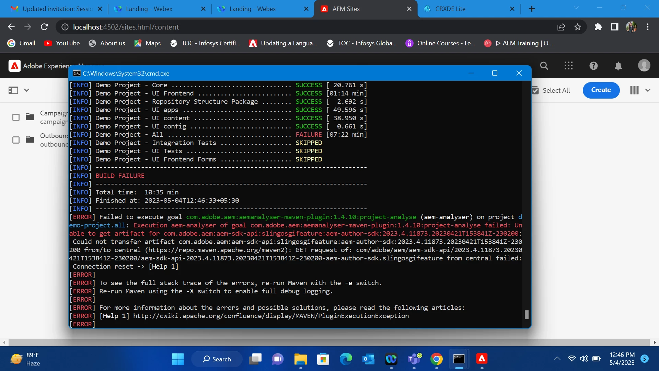This screenshot has width=659, height=371.
Task: Switch to the CRXDE Lite tab
Action: [x=450, y=9]
